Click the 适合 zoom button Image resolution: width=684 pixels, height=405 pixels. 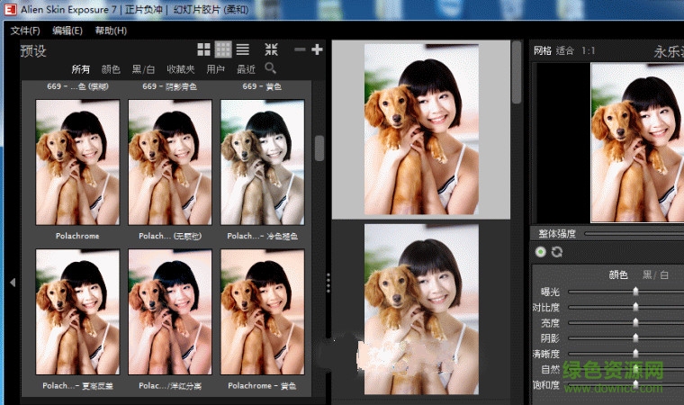[565, 50]
